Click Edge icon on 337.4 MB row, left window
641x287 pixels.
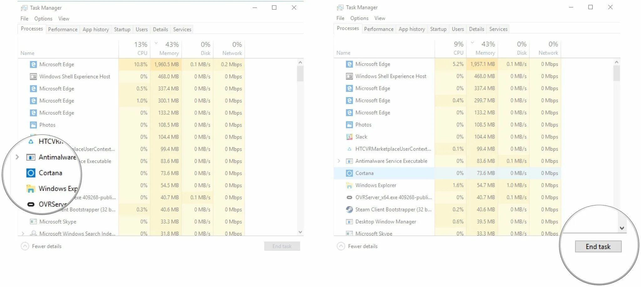pos(33,89)
